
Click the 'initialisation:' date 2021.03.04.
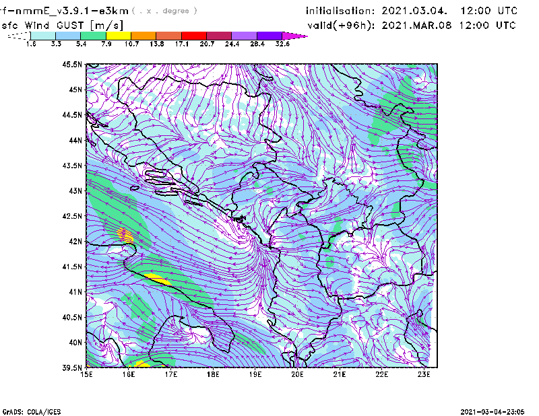414,11
